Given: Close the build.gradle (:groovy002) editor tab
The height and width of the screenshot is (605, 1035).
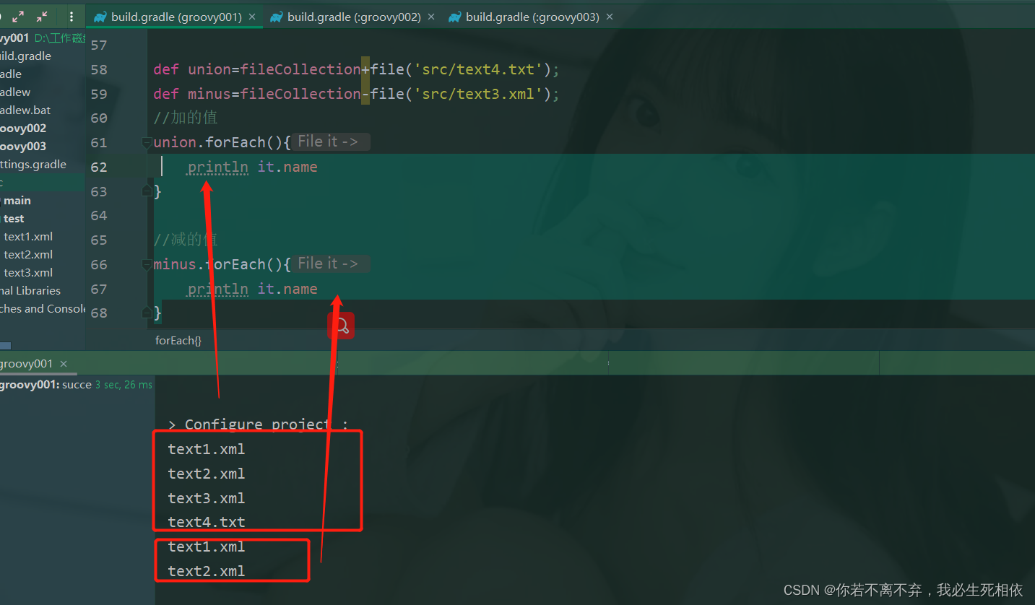Looking at the screenshot, I should tap(432, 17).
